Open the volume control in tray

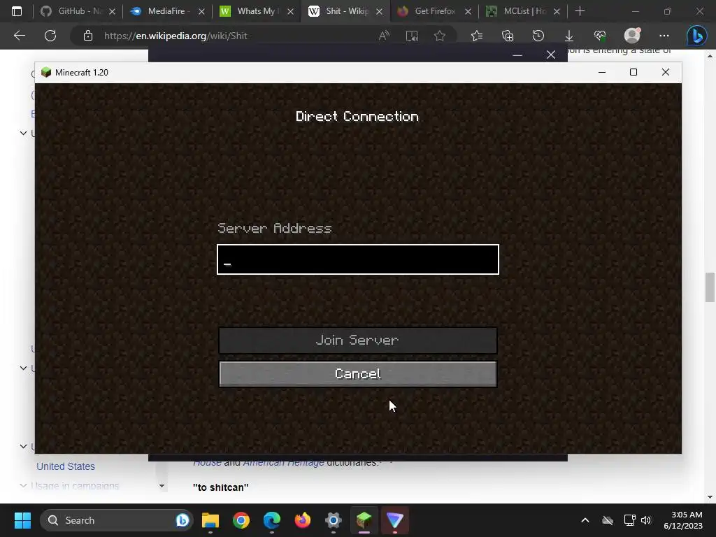[646, 520]
